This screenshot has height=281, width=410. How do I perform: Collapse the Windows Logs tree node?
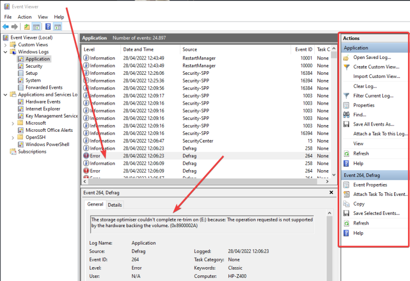(6, 52)
